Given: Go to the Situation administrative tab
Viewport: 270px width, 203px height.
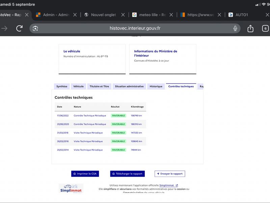Looking at the screenshot, I should point(129,86).
